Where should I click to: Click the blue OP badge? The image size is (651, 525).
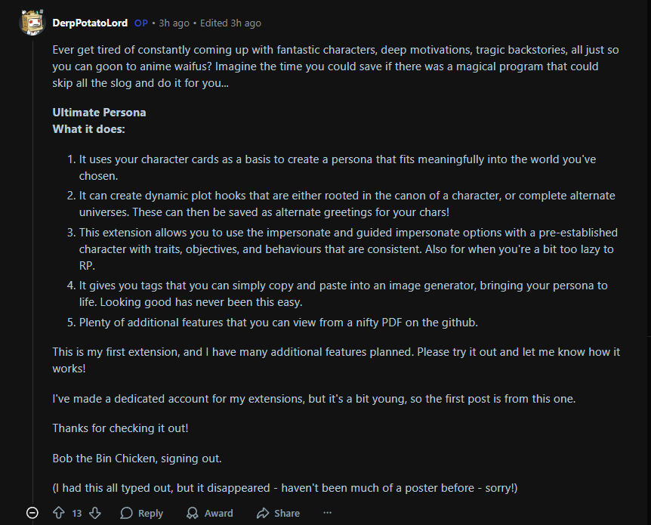click(x=141, y=23)
